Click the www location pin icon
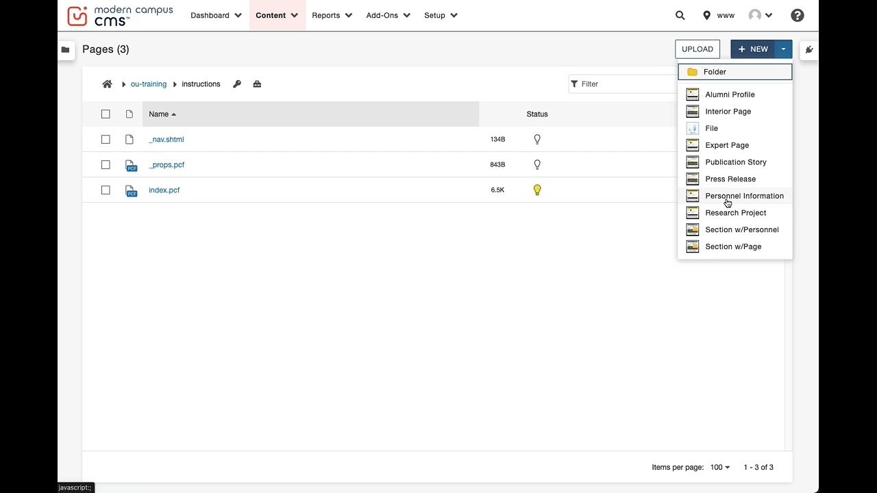This screenshot has height=493, width=877. click(706, 15)
